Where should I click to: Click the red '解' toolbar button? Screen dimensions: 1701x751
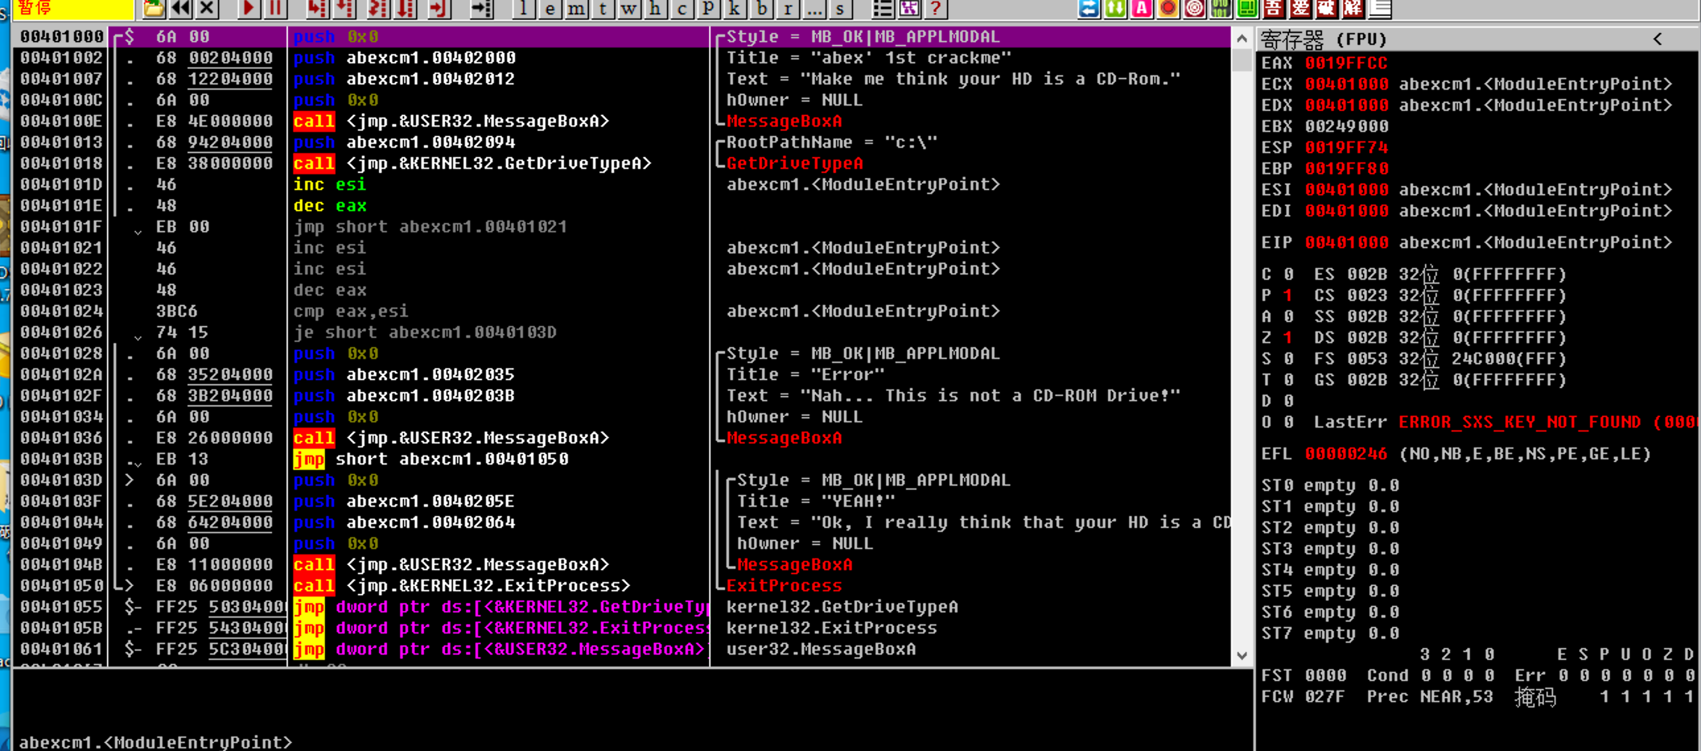point(1353,9)
